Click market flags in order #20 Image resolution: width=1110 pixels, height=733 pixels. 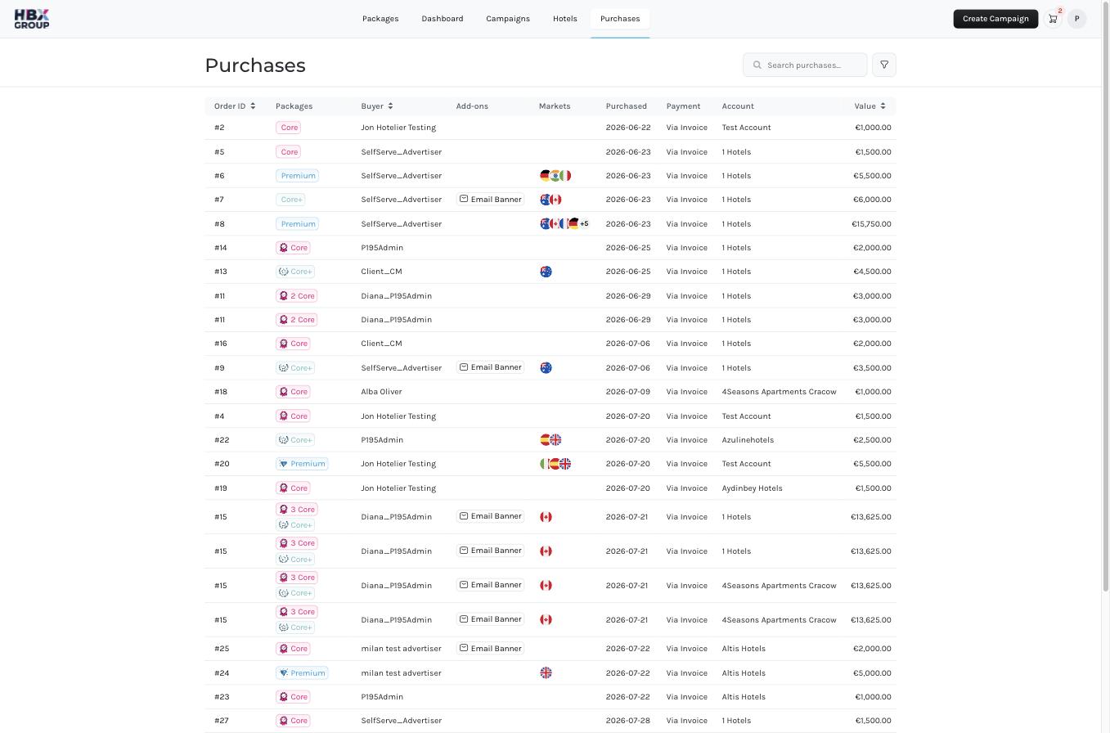click(x=555, y=464)
